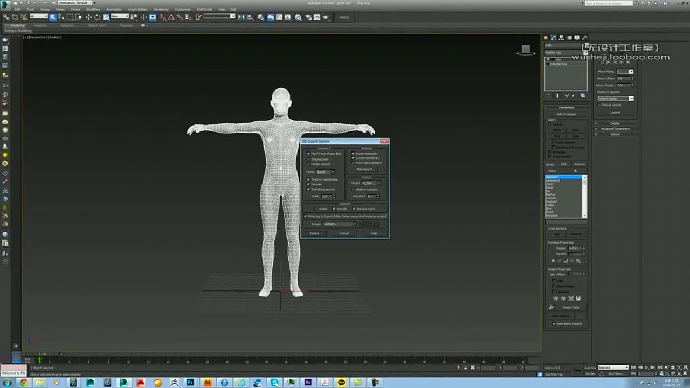Click the Windows Start button
The height and width of the screenshot is (388, 690).
6,383
